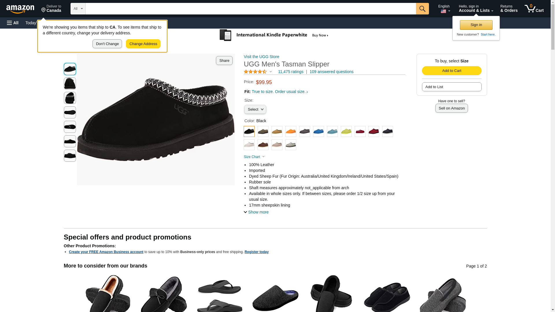The image size is (555, 312).
Task: Open Account & Lists menu
Action: point(476,9)
